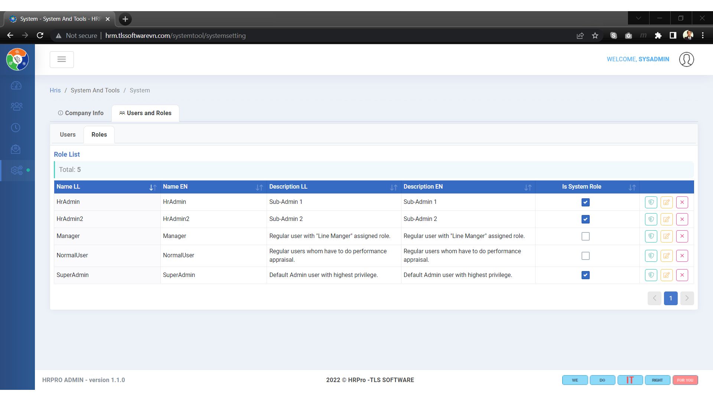Toggle the hamburger sidebar menu button
Image resolution: width=713 pixels, height=401 pixels.
point(62,59)
